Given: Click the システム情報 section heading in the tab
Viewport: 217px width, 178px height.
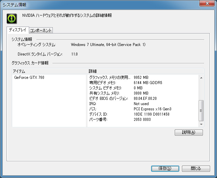Looking at the screenshot, I should (22, 39).
